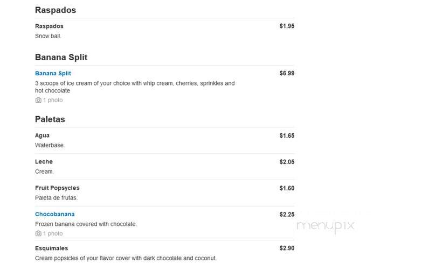
Task: Click the Fruit Popsycles item
Action: [x=57, y=188]
